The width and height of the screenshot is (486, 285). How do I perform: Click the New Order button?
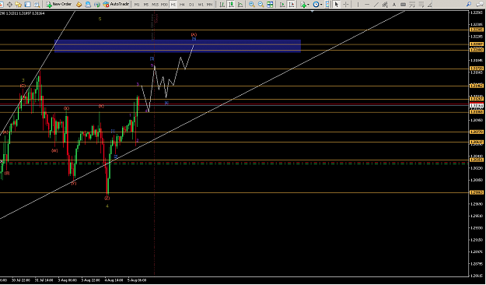(59, 4)
